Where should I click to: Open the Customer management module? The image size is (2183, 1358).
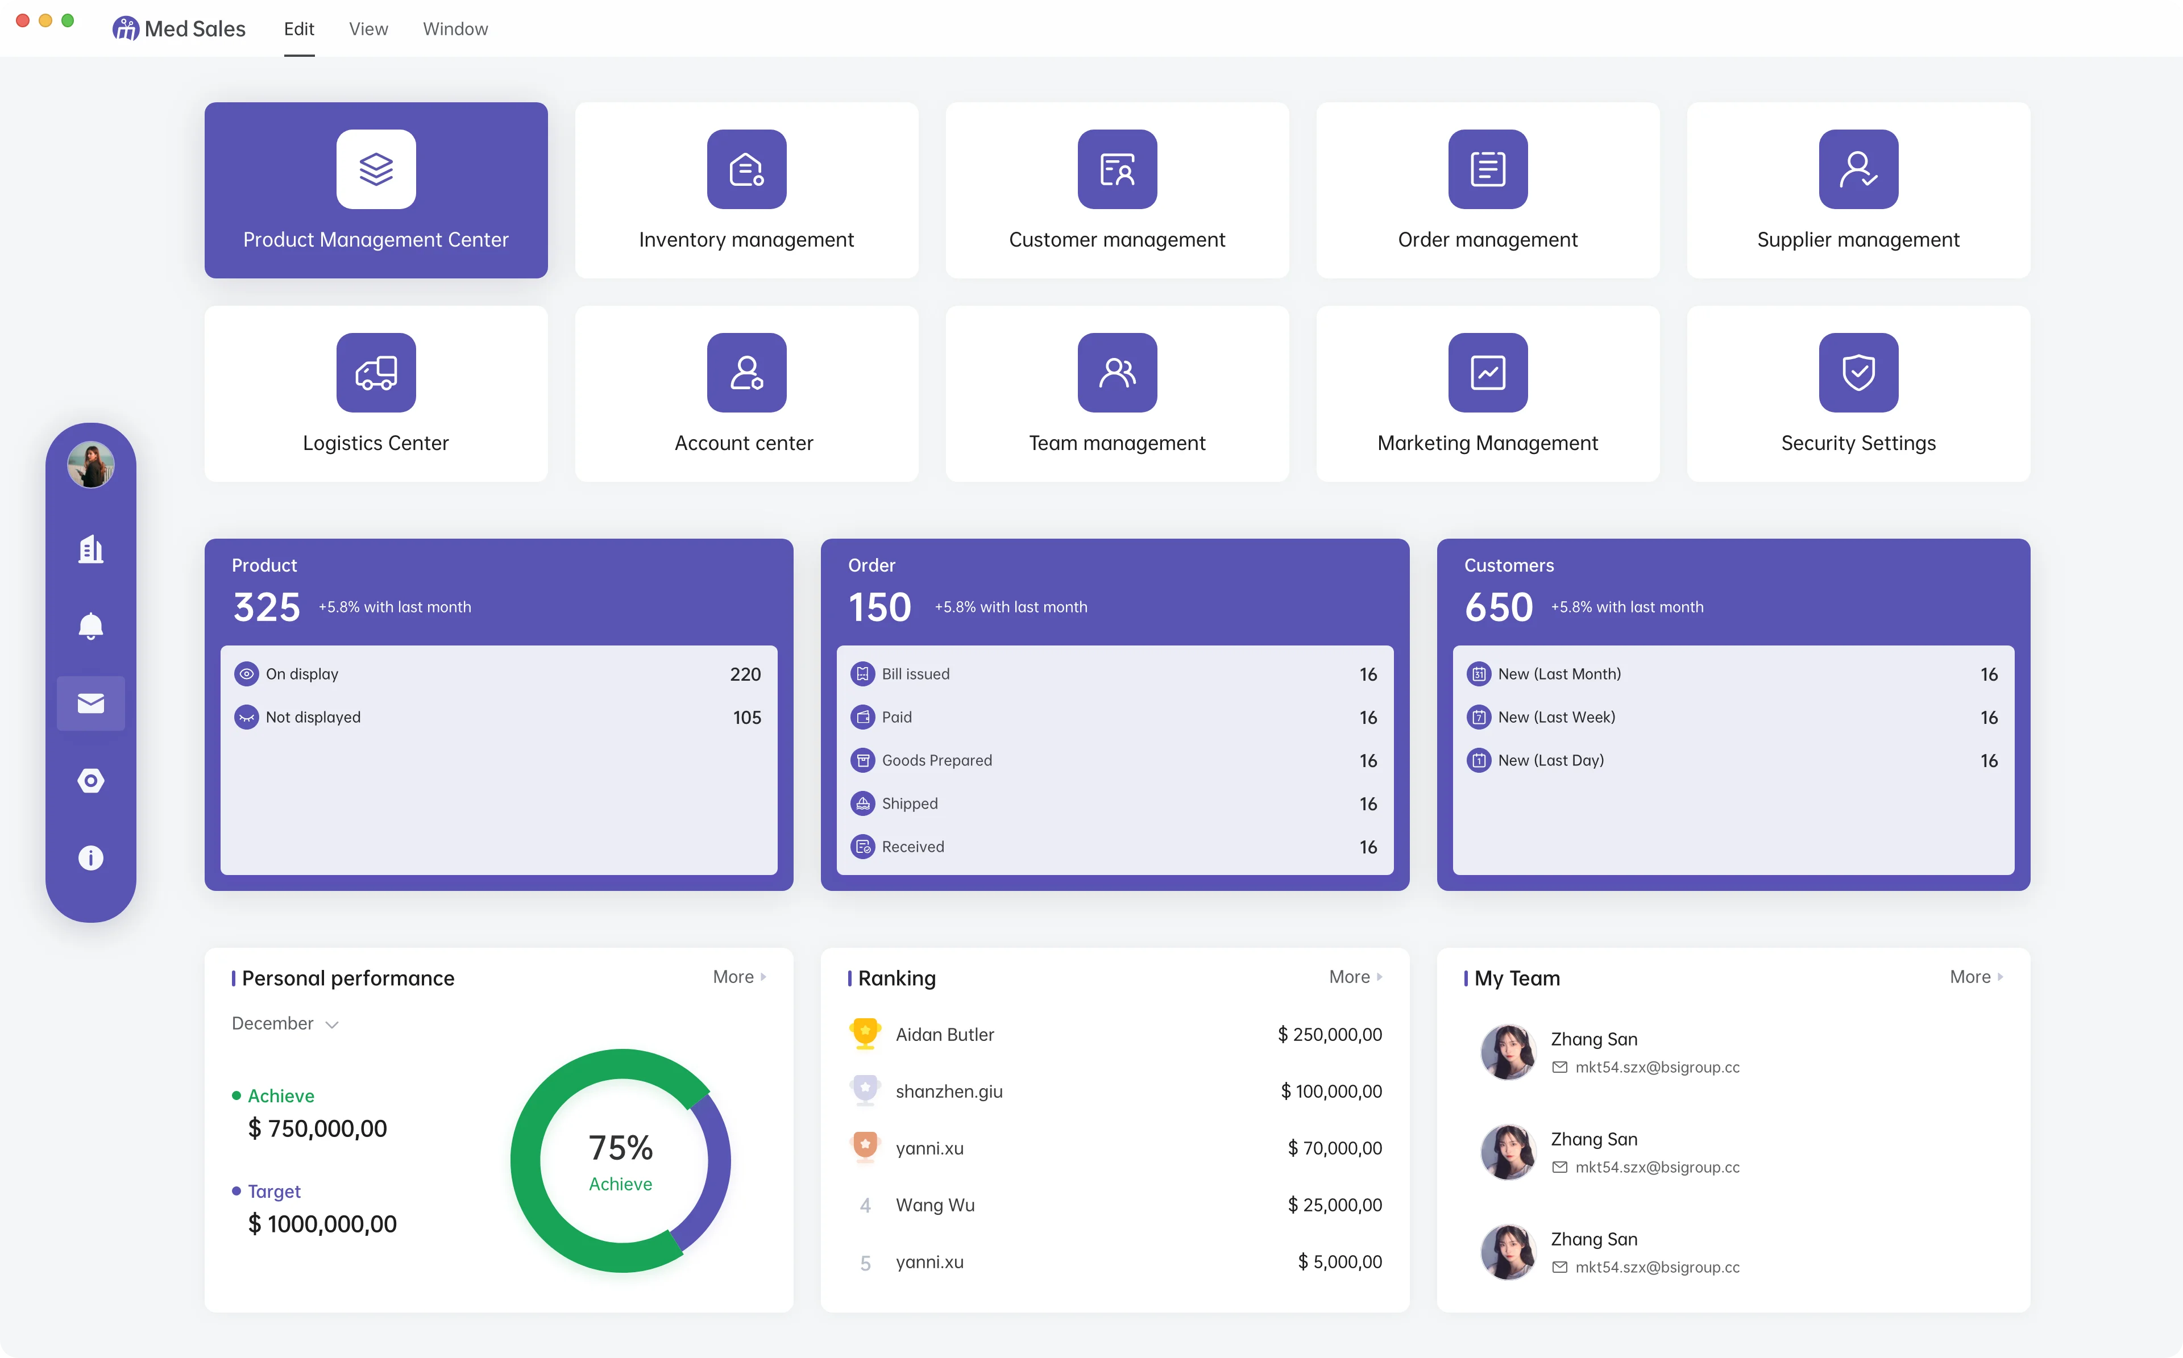[x=1117, y=190]
